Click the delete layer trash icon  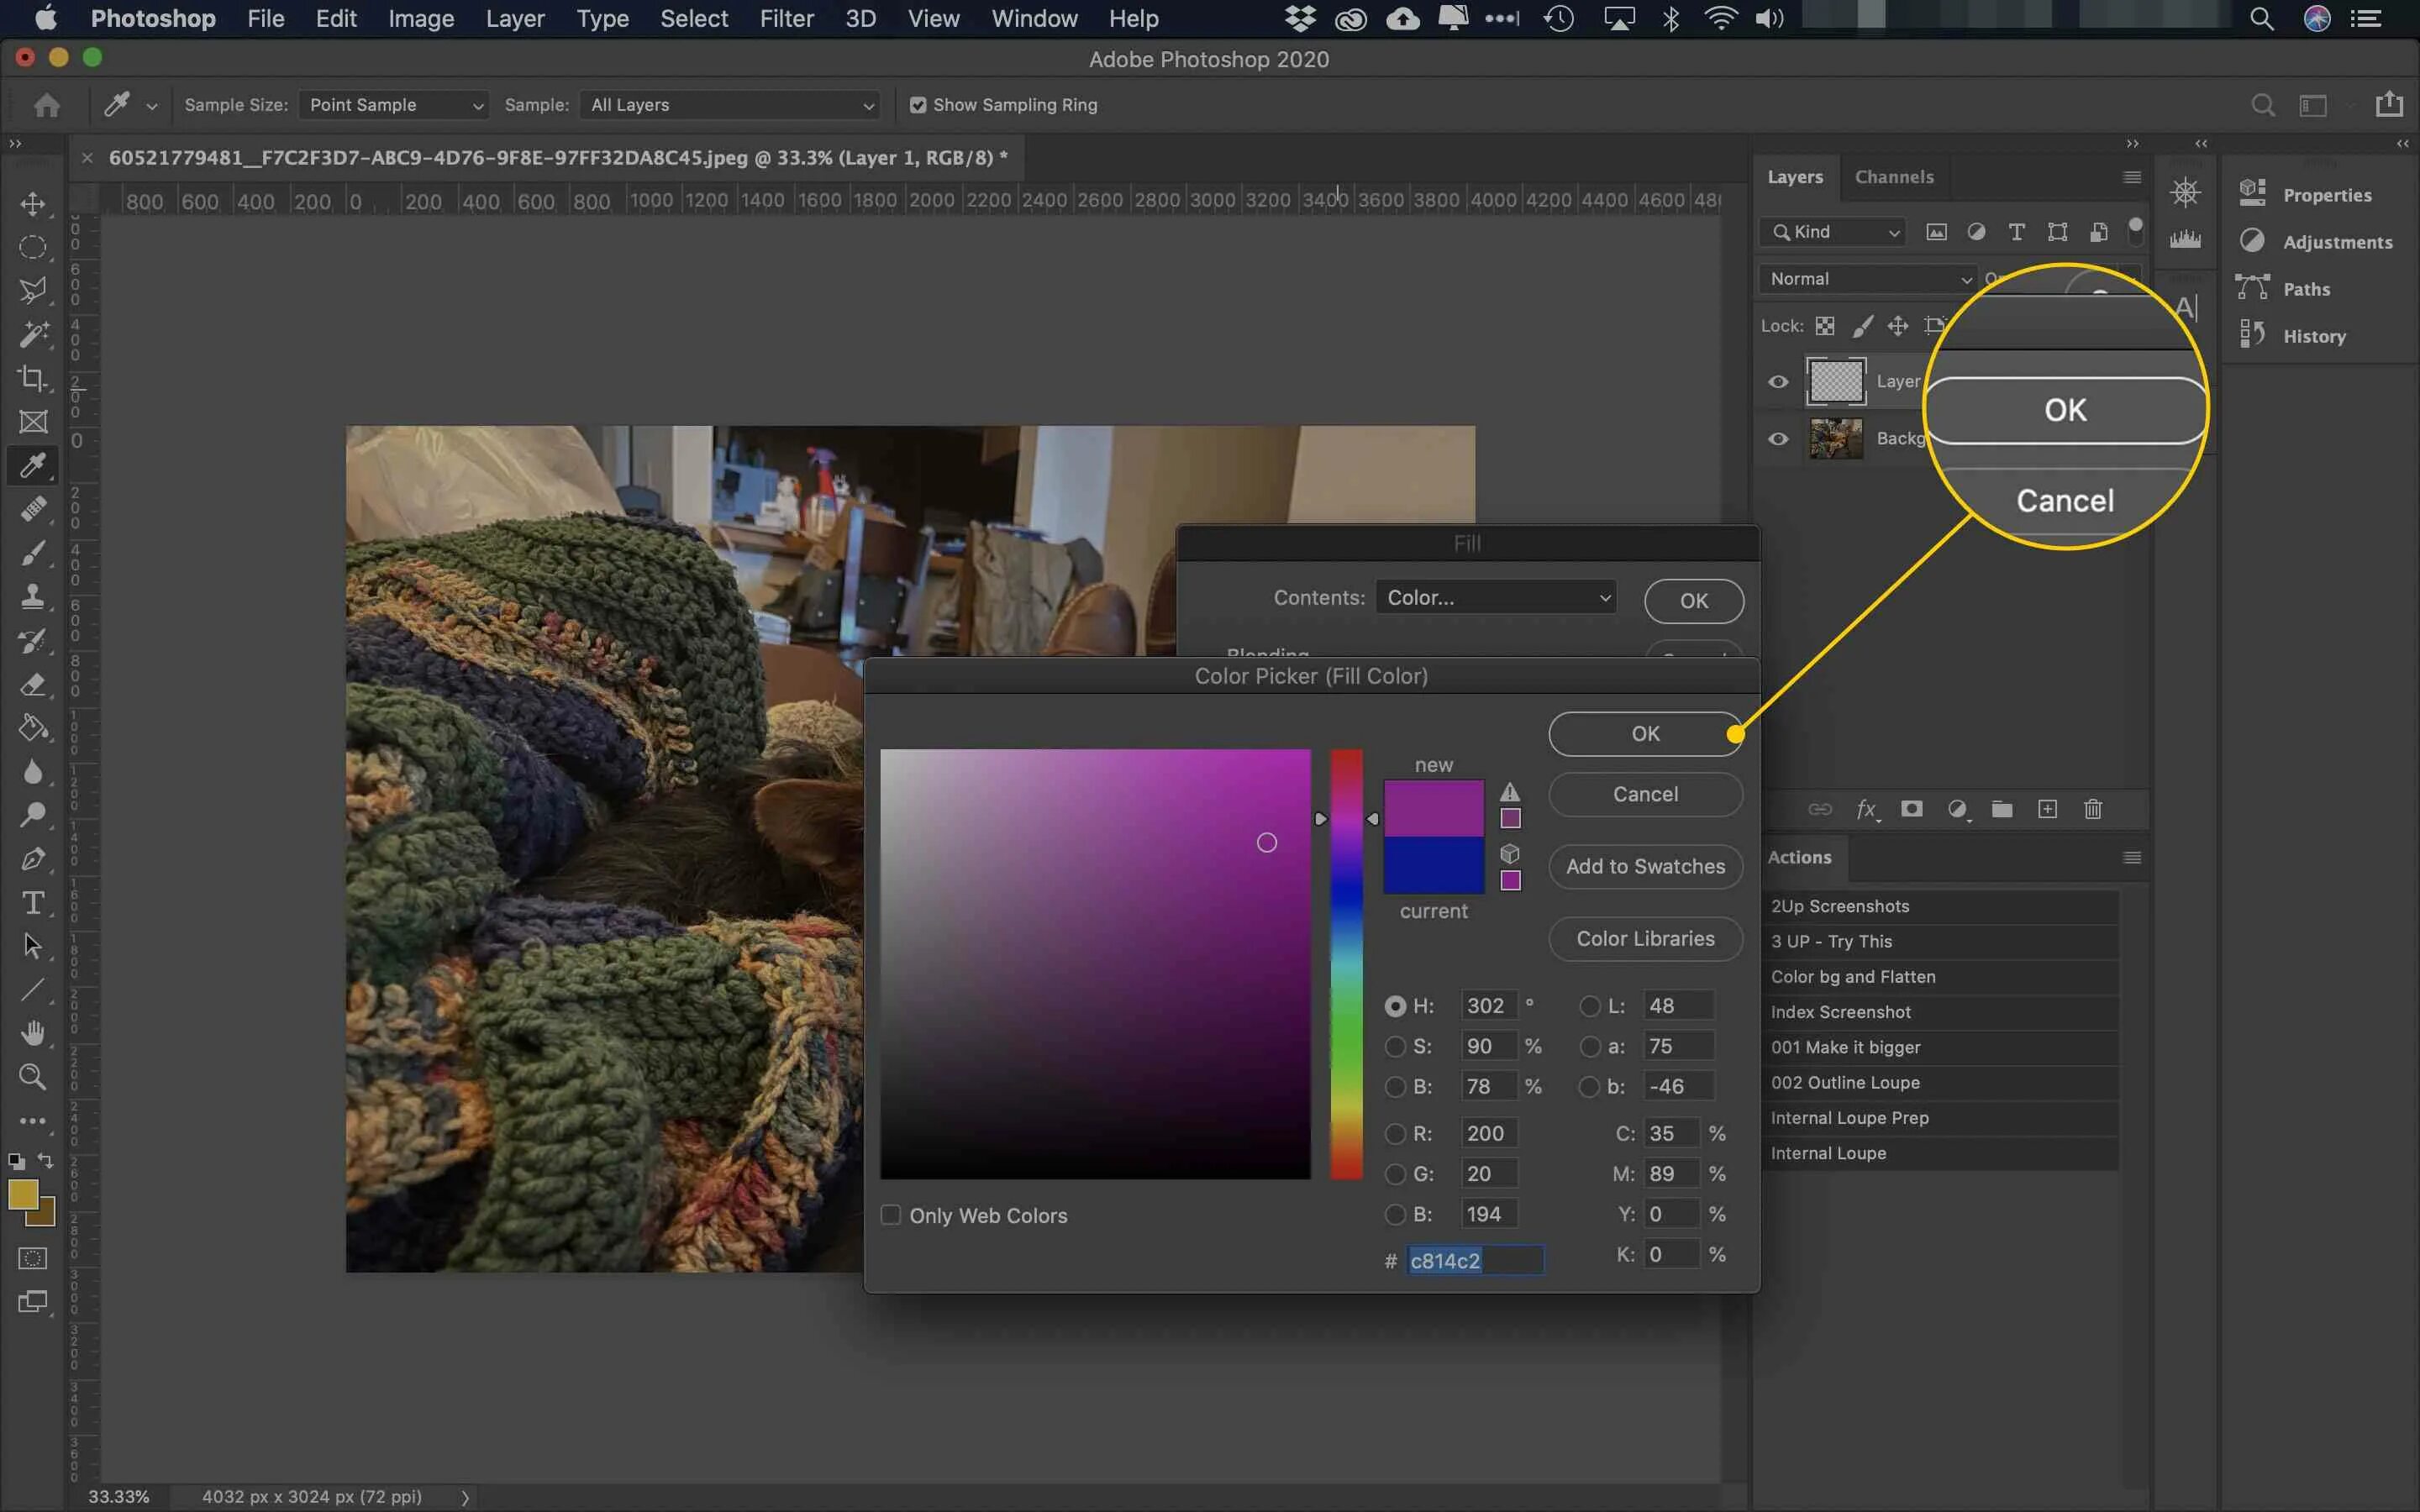[x=2093, y=809]
